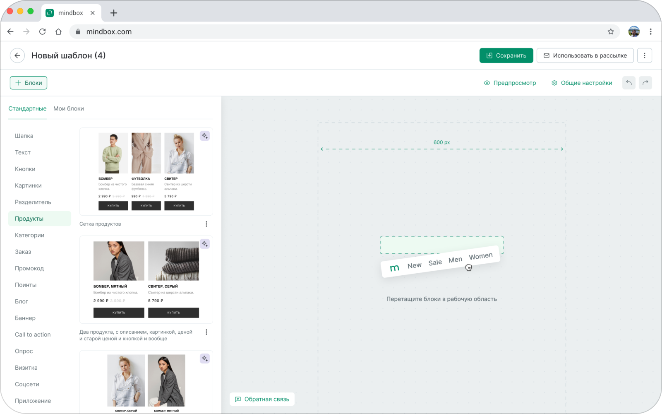Select the Текст category
Viewport: 662px width, 414px height.
coord(40,152)
